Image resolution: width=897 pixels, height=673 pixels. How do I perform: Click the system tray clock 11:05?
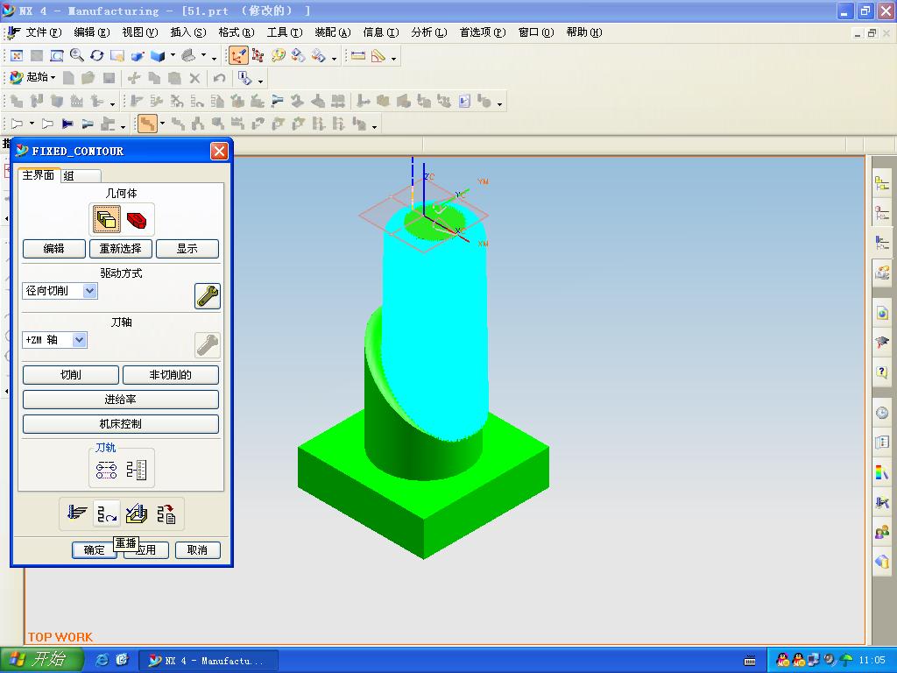click(872, 661)
